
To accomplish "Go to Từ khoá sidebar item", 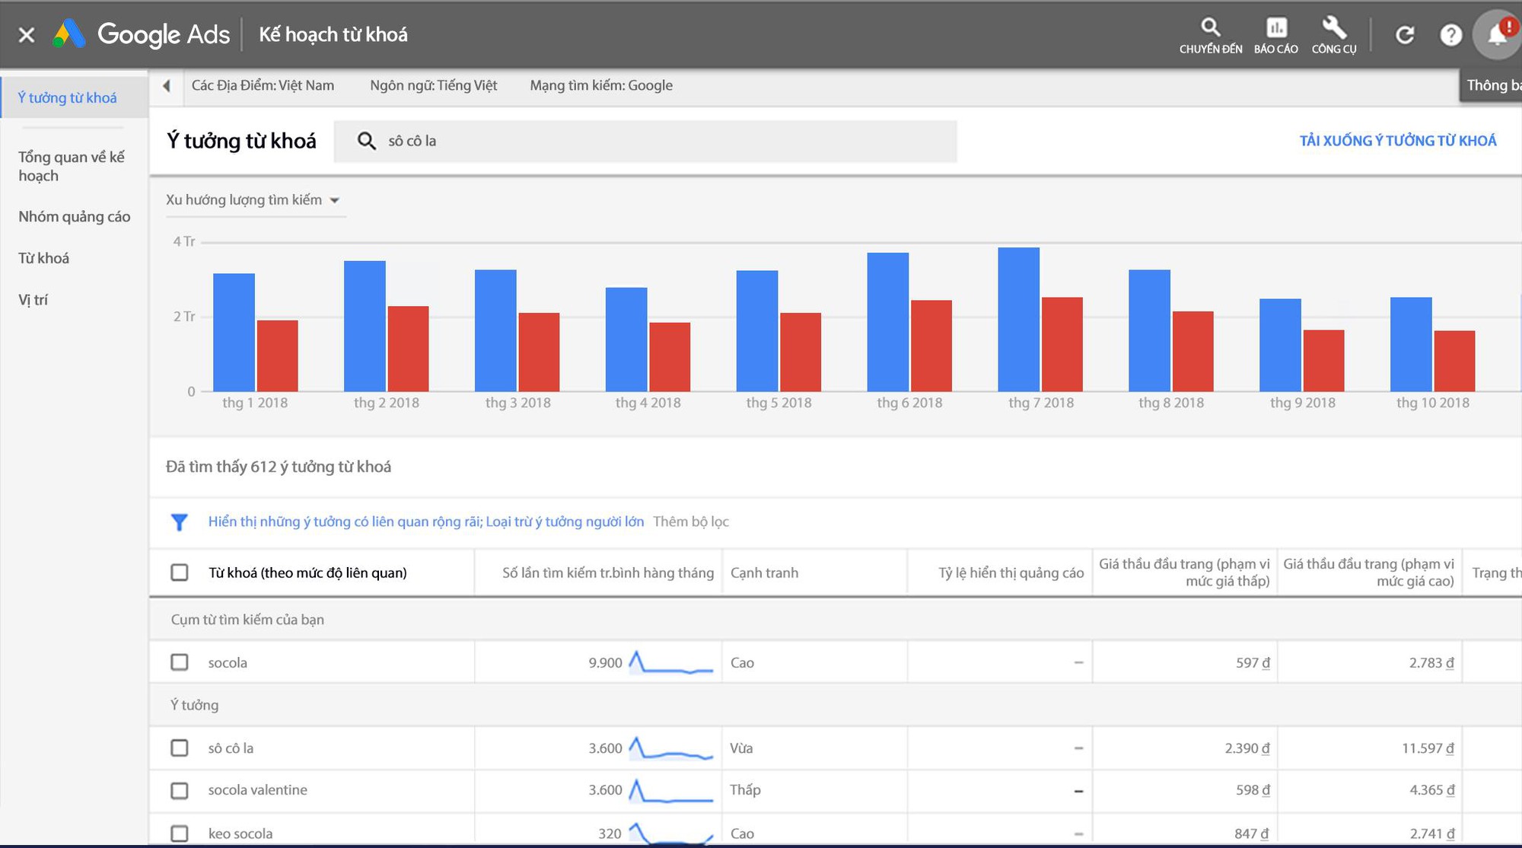I will click(x=43, y=259).
